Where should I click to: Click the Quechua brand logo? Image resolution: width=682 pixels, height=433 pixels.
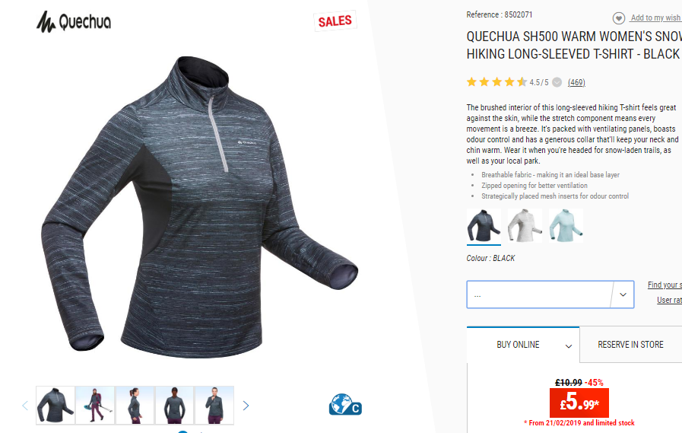click(x=74, y=22)
